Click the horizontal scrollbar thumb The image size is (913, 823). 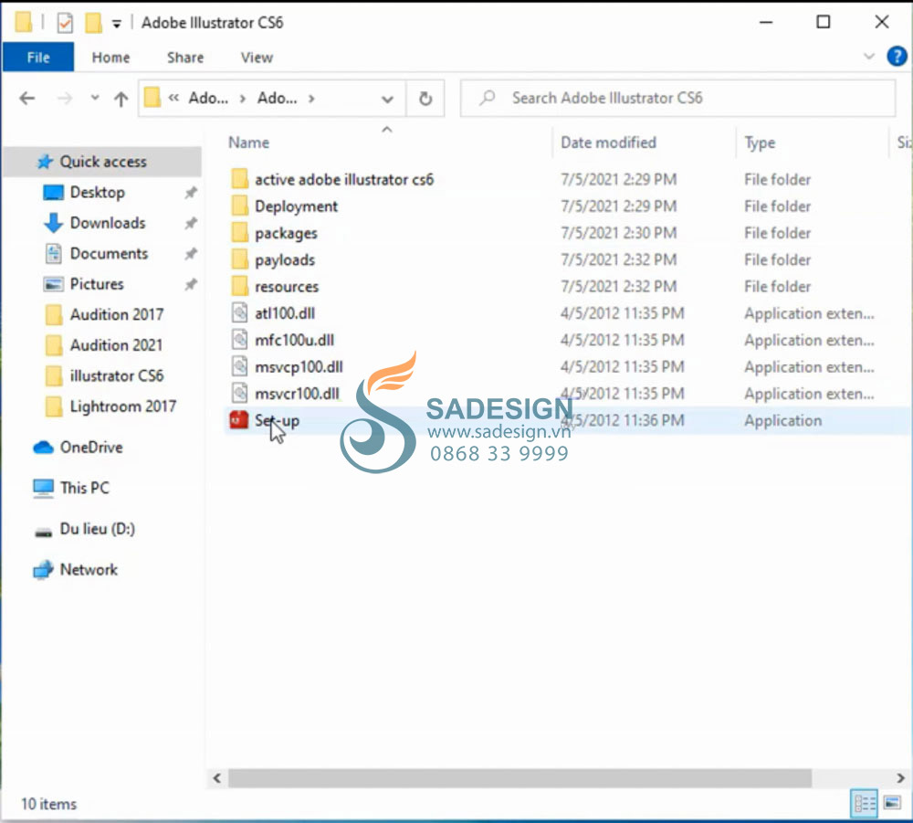click(x=519, y=777)
